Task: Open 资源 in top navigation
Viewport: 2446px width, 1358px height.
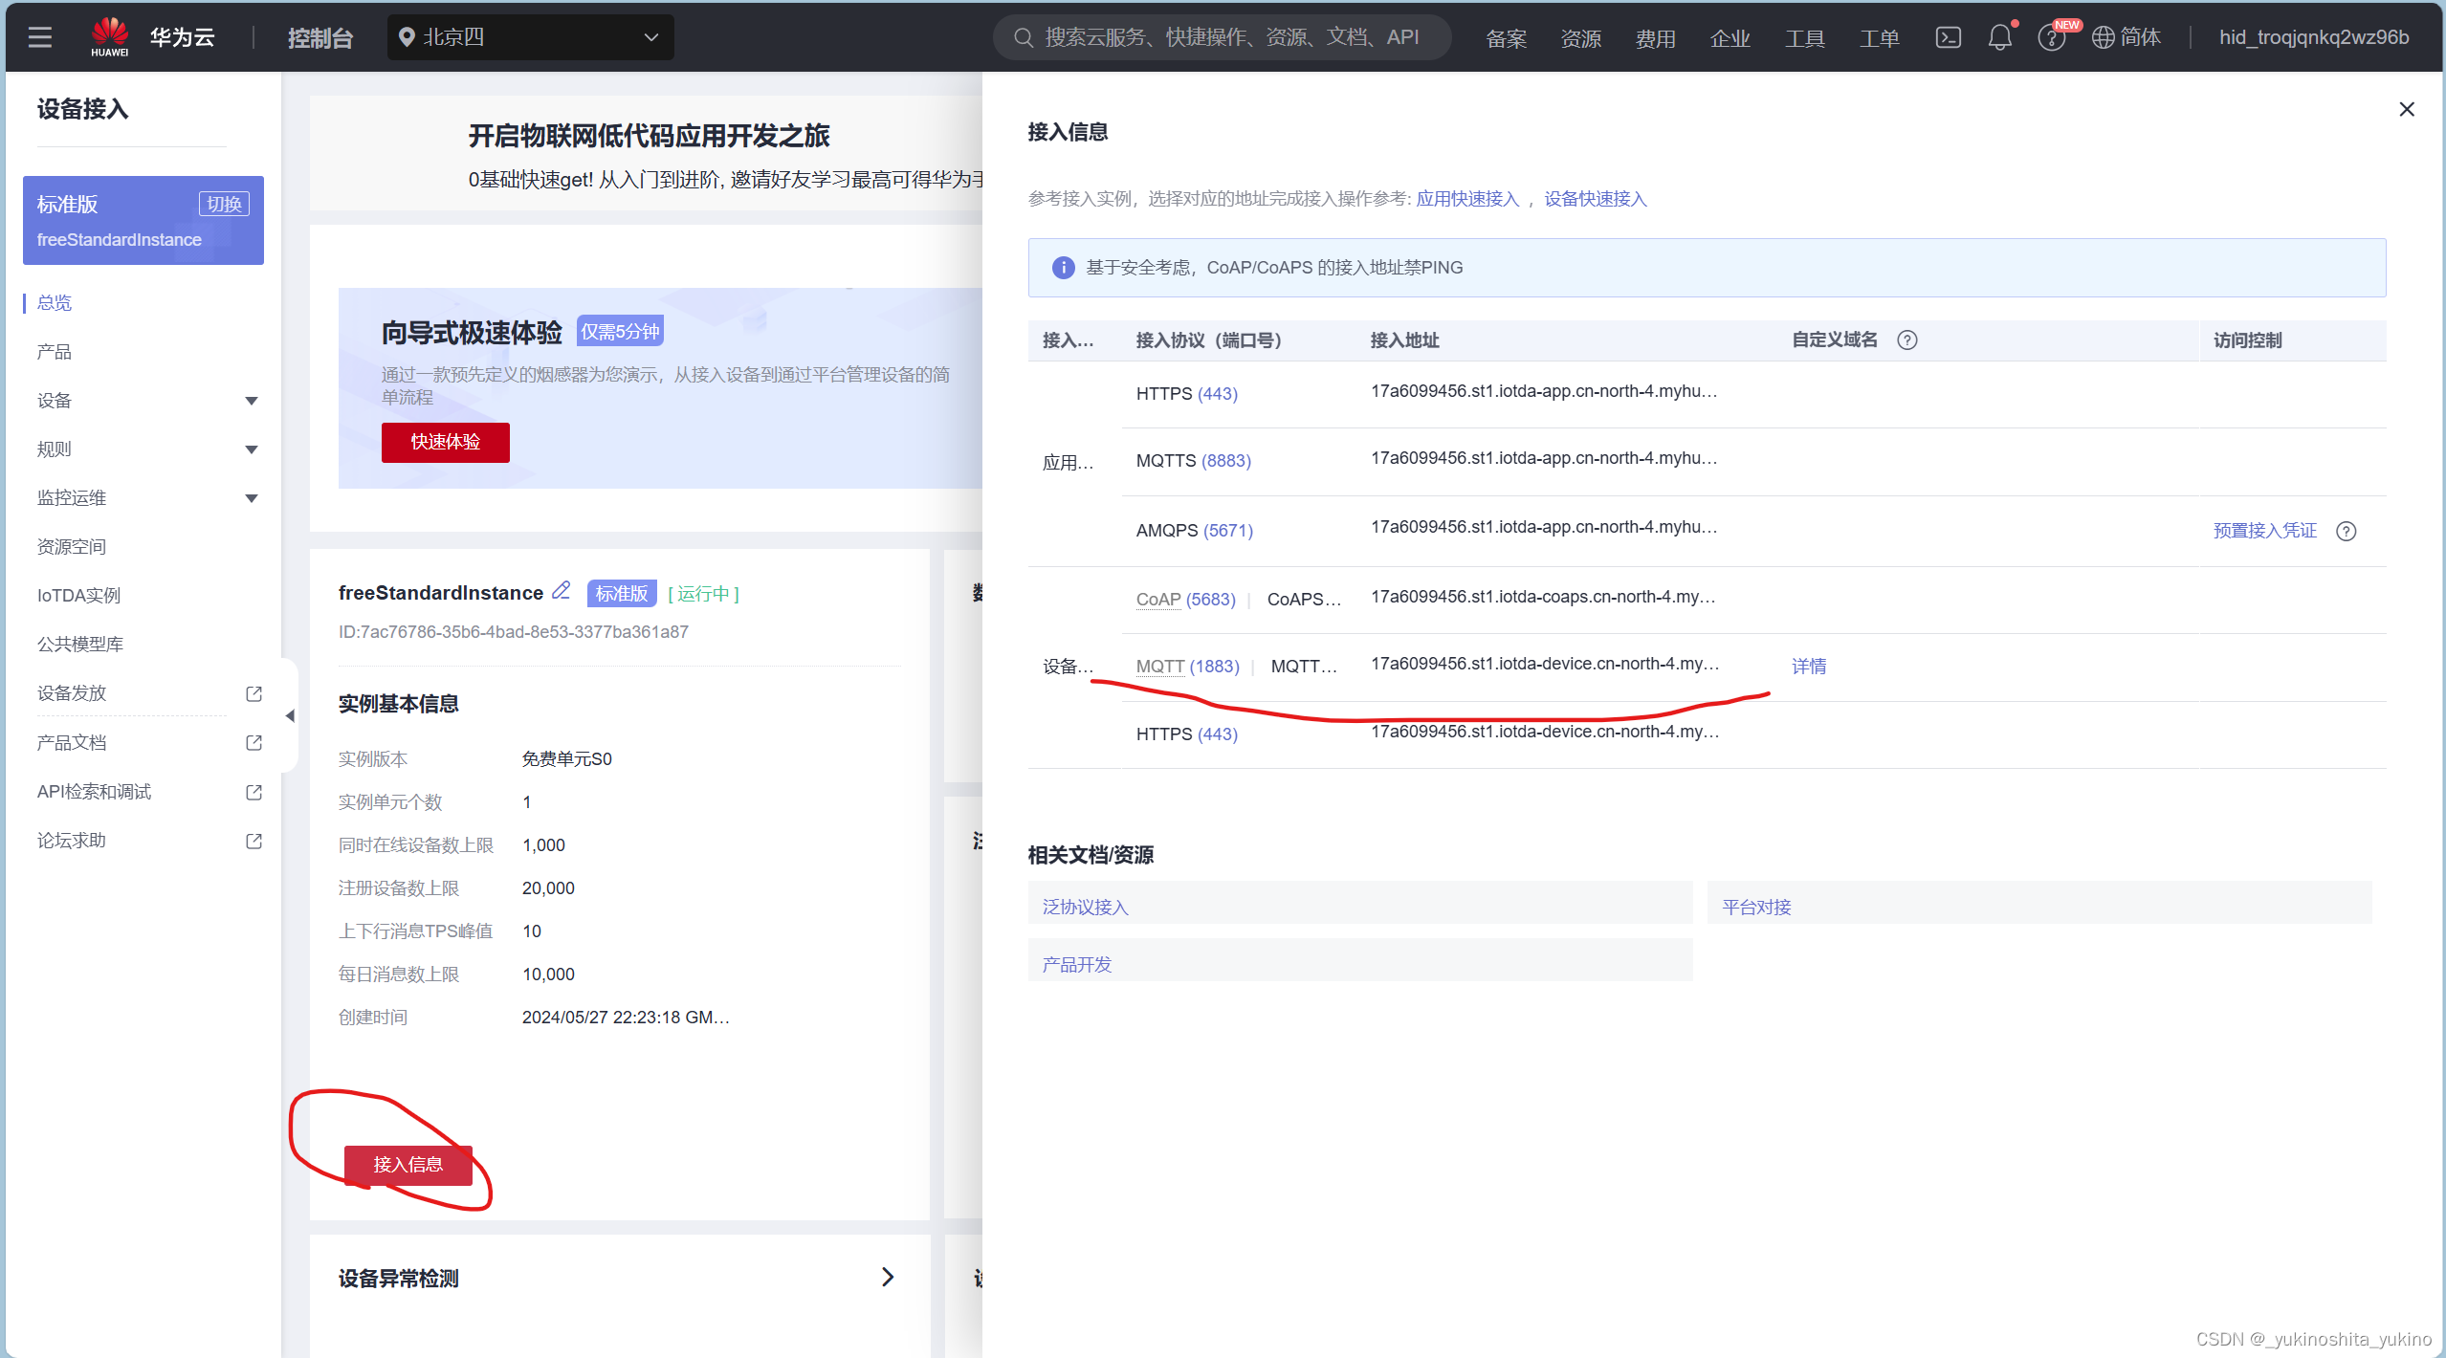Action: pos(1580,38)
